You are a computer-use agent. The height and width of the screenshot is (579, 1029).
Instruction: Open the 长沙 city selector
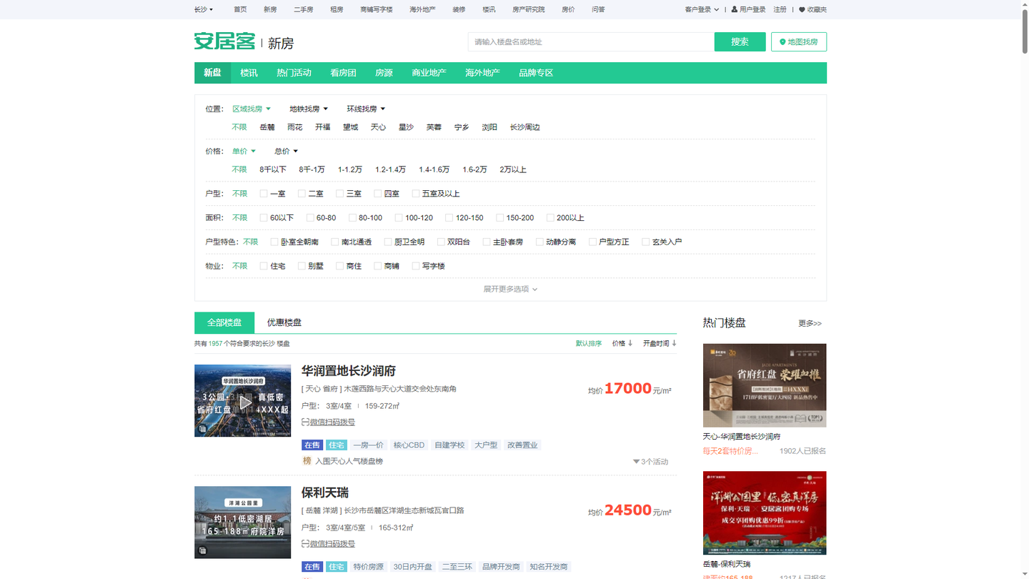204,9
